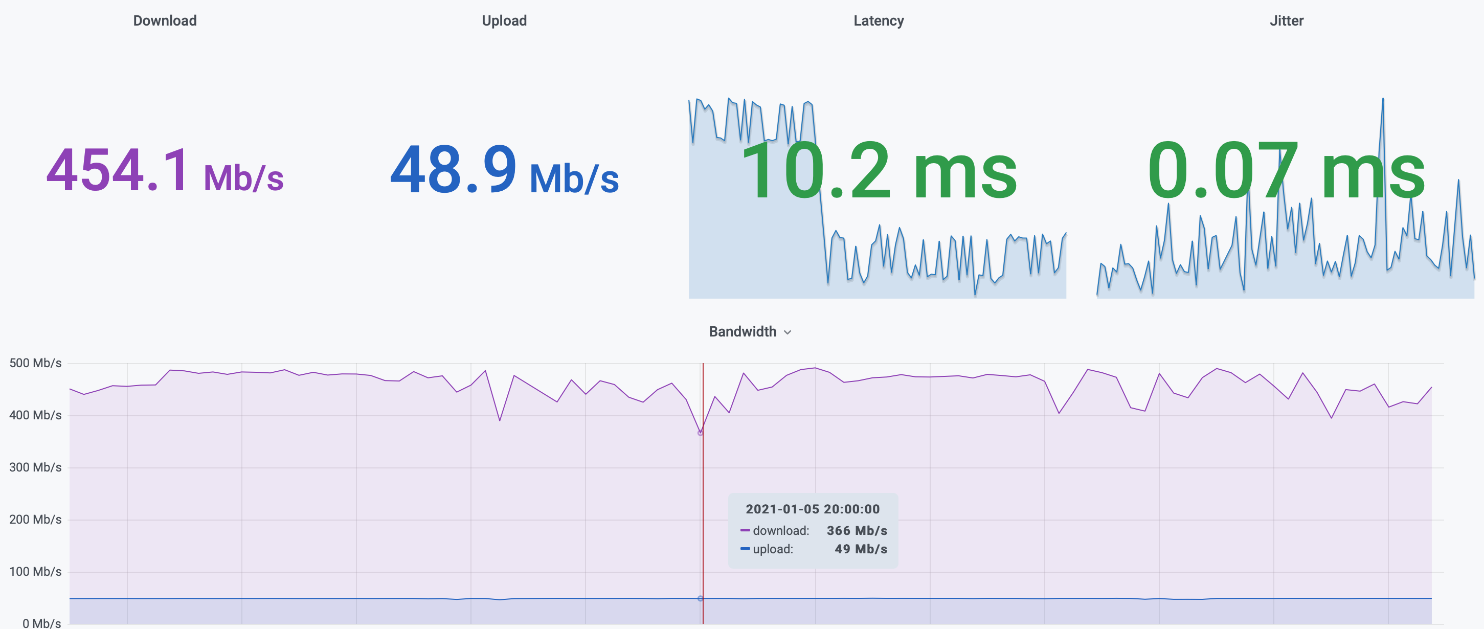Click the Jitter panel title
The height and width of the screenshot is (629, 1484).
tap(1287, 21)
